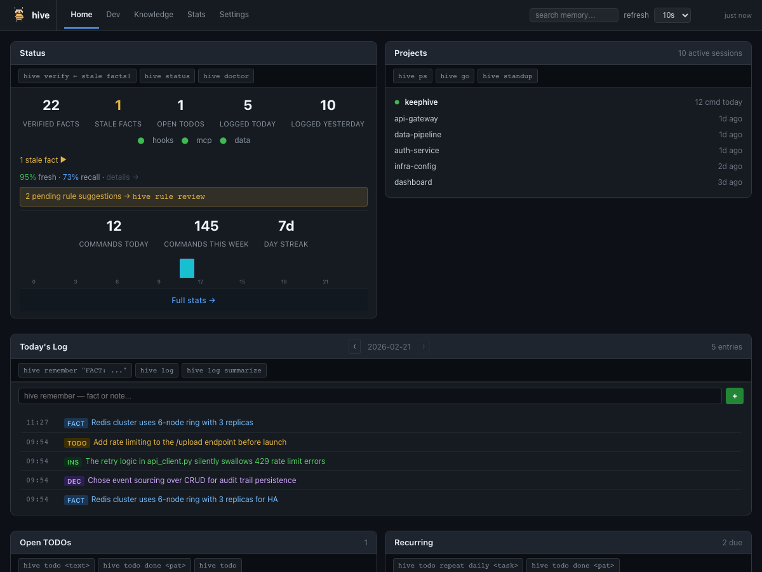Image resolution: width=762 pixels, height=572 pixels.
Task: Open the Home tab
Action: click(x=81, y=15)
